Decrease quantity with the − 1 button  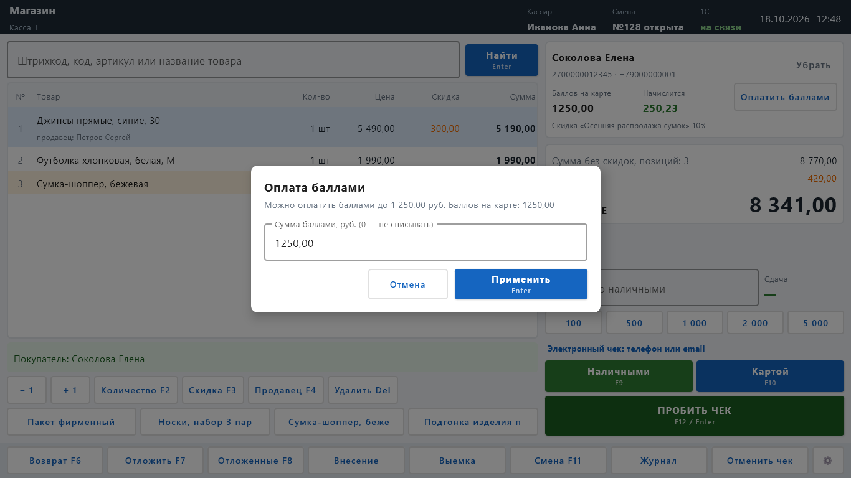(27, 390)
